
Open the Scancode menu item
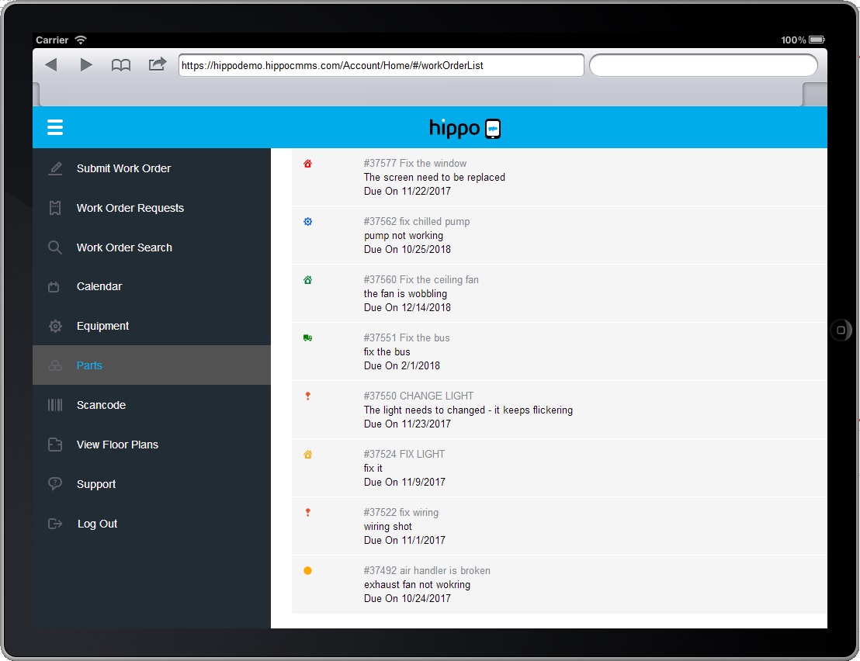[x=151, y=405]
